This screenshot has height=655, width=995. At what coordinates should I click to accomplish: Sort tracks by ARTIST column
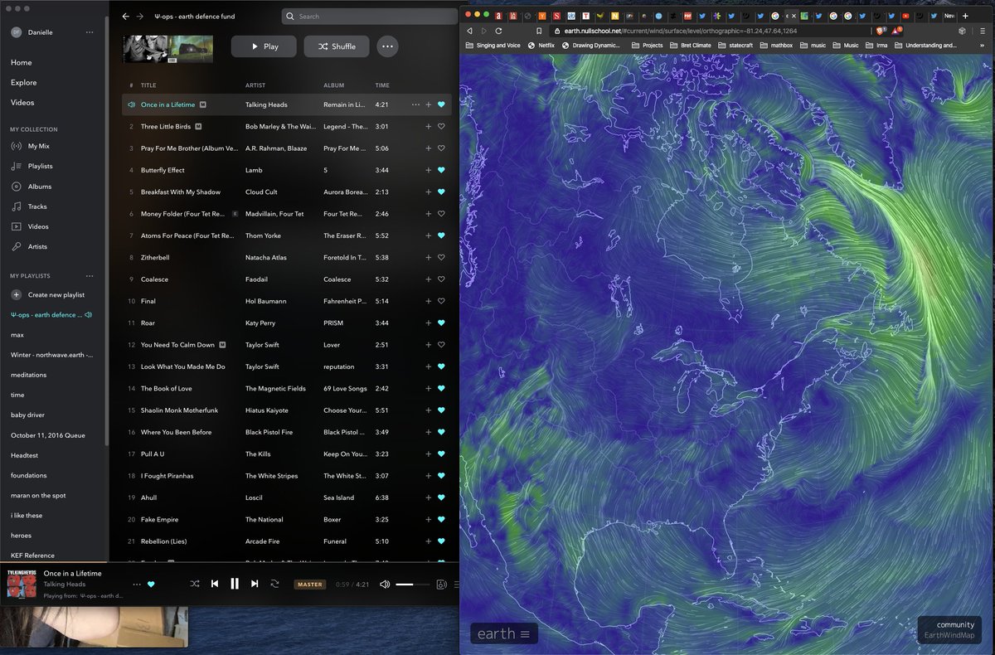(x=255, y=85)
